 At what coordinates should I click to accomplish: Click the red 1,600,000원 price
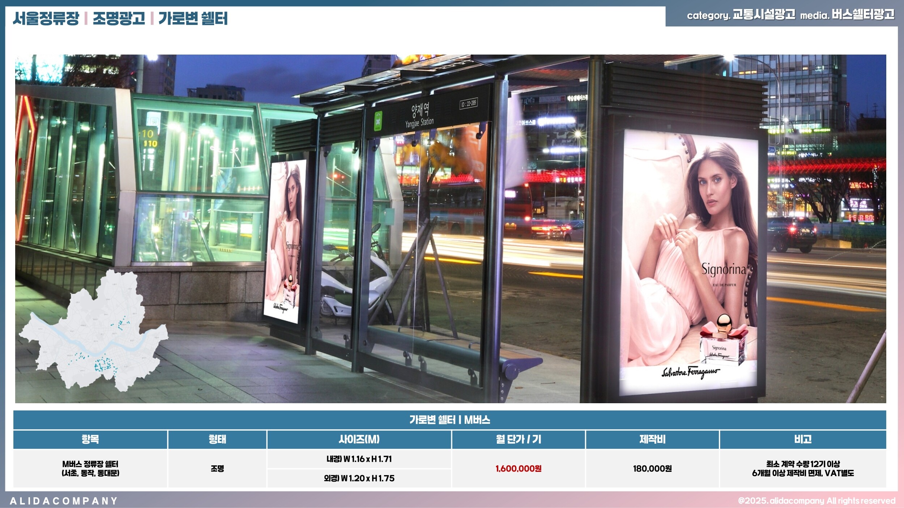[x=518, y=469]
